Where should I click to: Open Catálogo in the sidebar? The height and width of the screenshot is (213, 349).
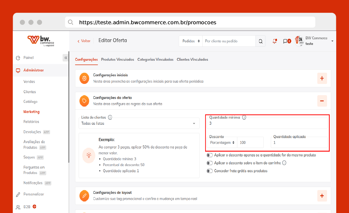tap(30, 102)
